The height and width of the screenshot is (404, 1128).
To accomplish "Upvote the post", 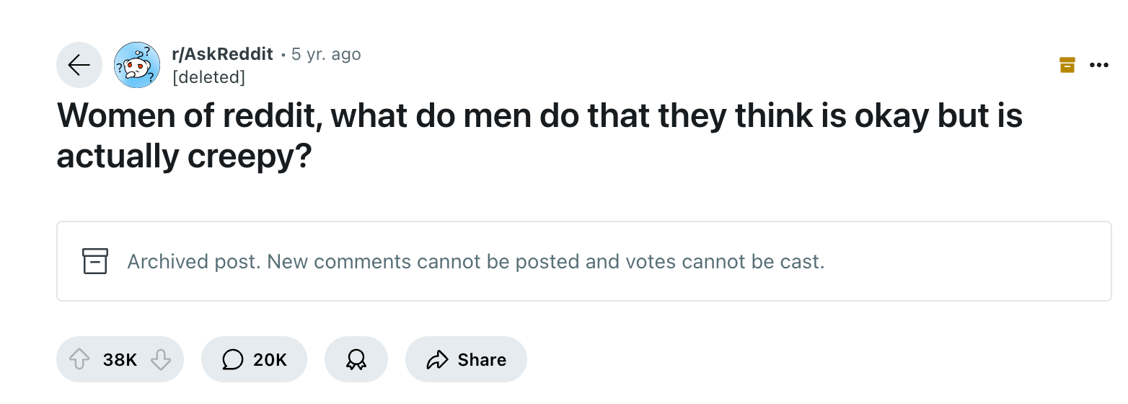I will point(79,359).
